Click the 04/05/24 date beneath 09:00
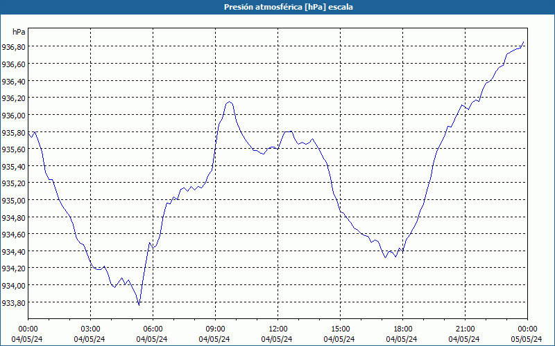This screenshot has height=346, width=555. coord(215,339)
